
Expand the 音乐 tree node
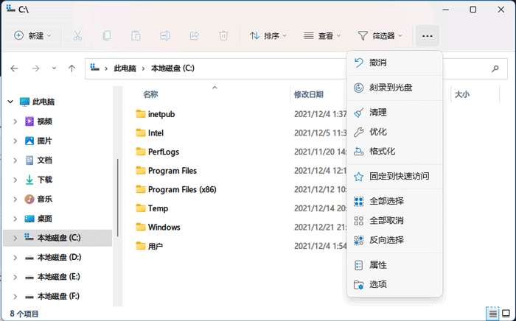15,199
